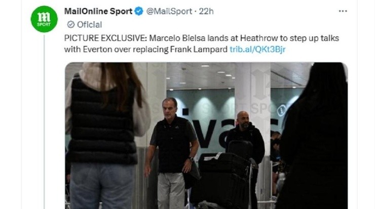Click the blue verified badge
The width and height of the screenshot is (375, 209).
pyautogui.click(x=139, y=11)
